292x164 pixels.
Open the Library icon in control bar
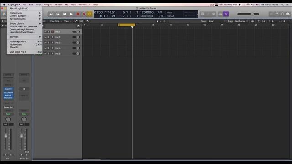point(4,14)
